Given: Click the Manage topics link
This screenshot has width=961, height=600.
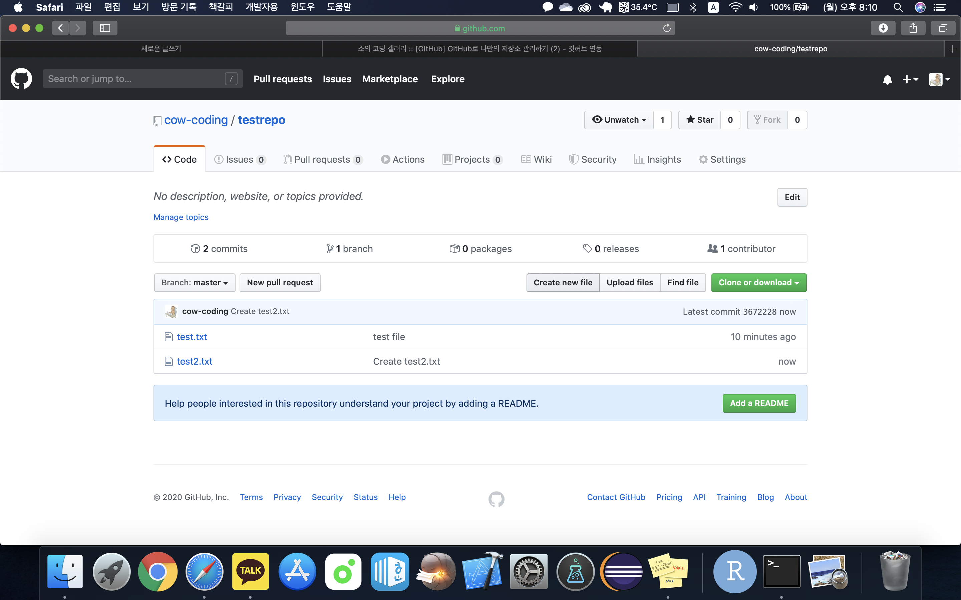Looking at the screenshot, I should 181,217.
